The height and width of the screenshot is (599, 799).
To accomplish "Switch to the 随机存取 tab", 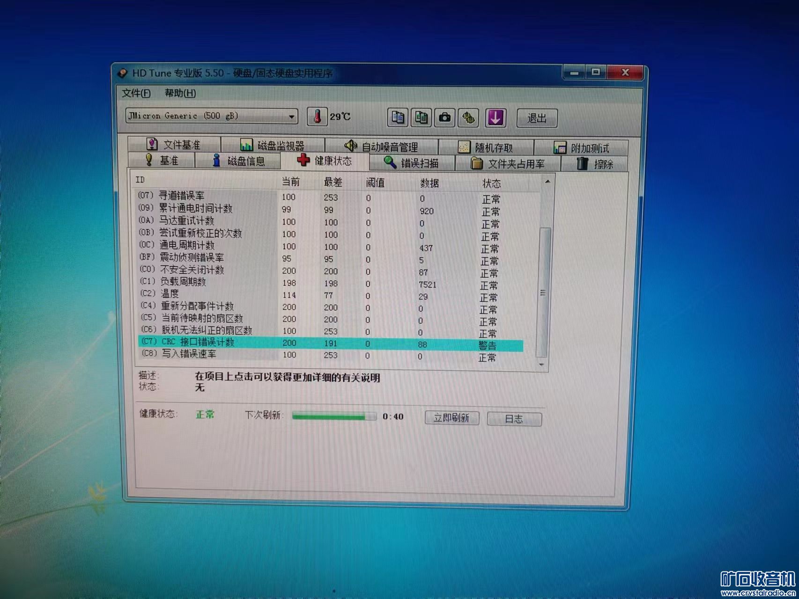I will click(485, 147).
